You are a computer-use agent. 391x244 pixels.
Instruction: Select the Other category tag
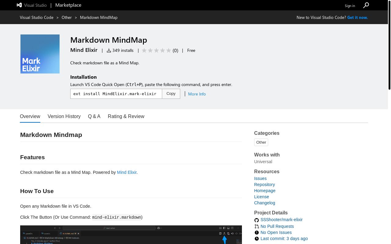261,142
